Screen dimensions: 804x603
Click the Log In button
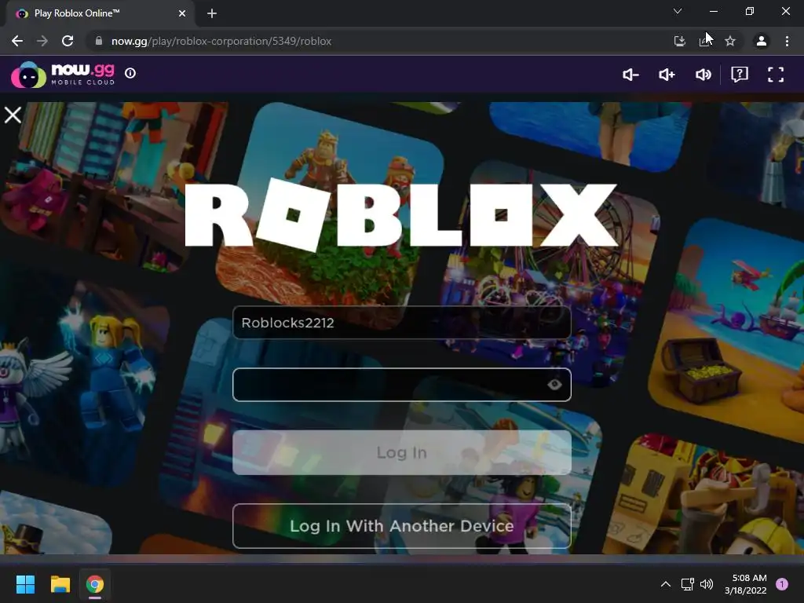(401, 452)
